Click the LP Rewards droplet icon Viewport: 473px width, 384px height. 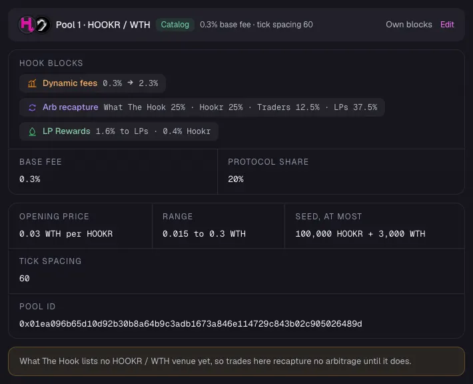tap(32, 131)
